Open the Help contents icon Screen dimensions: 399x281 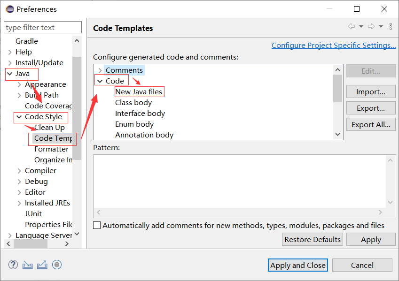coord(13,265)
